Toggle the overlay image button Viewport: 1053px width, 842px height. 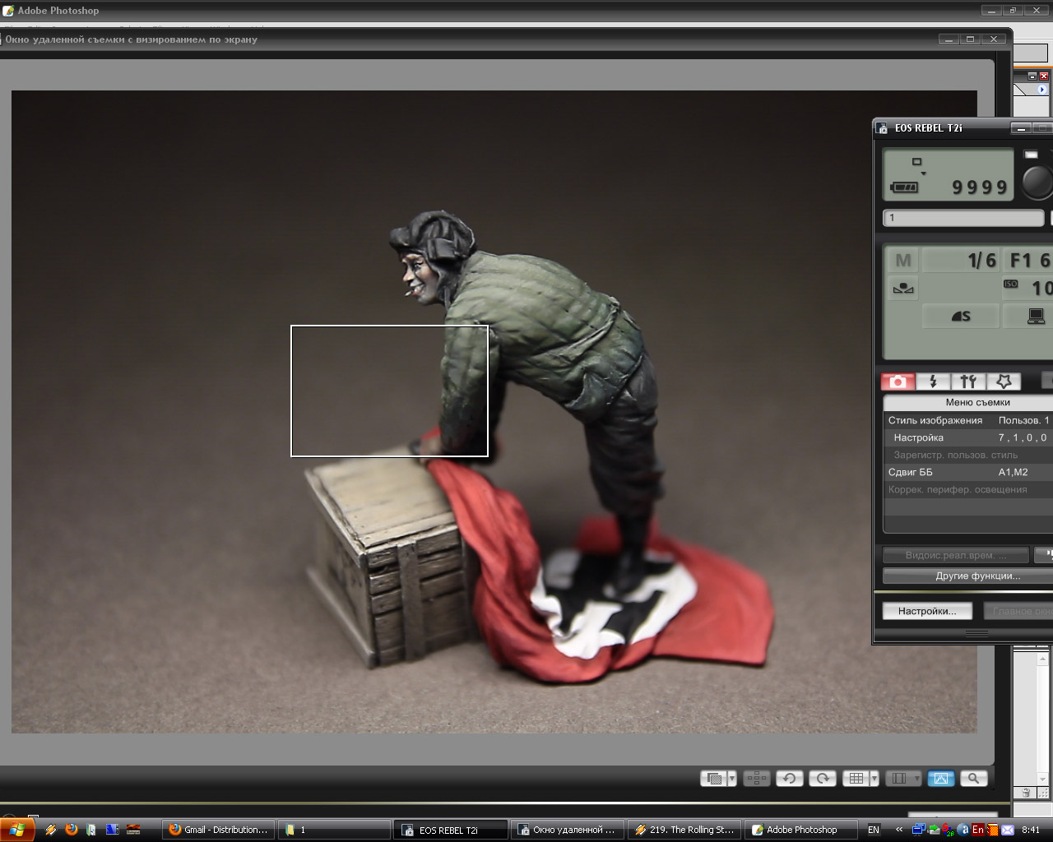[x=714, y=778]
